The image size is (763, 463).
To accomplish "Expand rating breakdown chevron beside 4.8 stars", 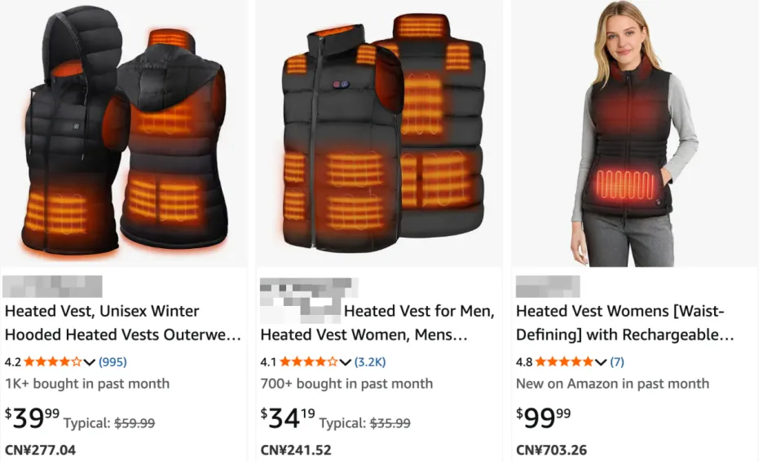I will coord(601,362).
